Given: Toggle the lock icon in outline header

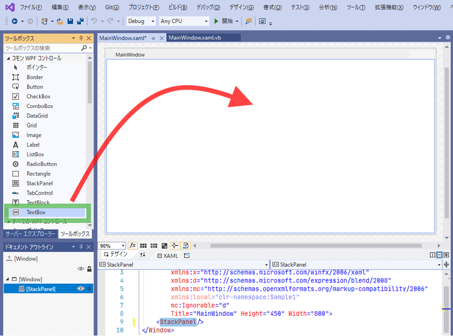Looking at the screenshot, I should click(x=89, y=268).
